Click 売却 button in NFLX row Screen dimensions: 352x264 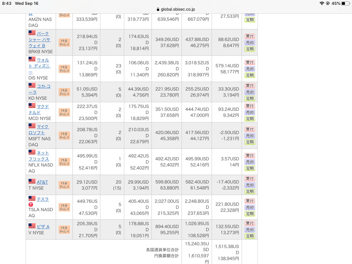pyautogui.click(x=250, y=162)
